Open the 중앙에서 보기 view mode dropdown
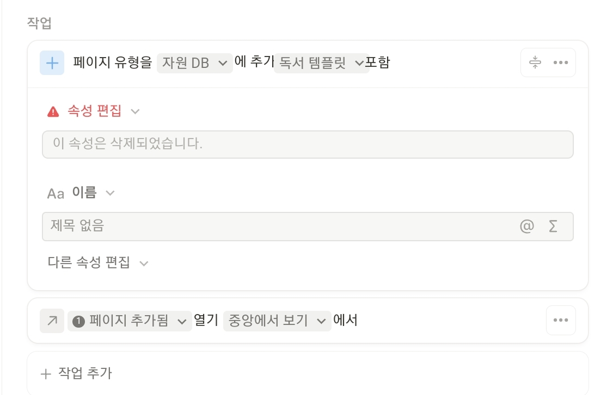 point(277,321)
